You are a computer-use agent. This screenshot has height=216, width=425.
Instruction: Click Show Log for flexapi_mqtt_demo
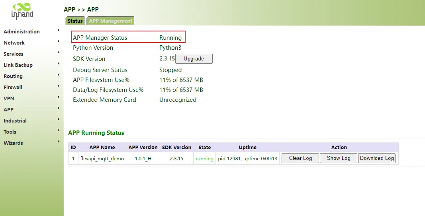point(339,158)
